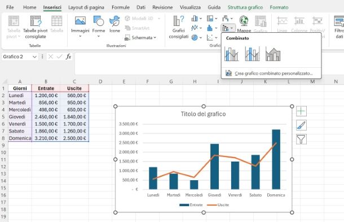Click the Schermata screenshot icon

point(127,38)
